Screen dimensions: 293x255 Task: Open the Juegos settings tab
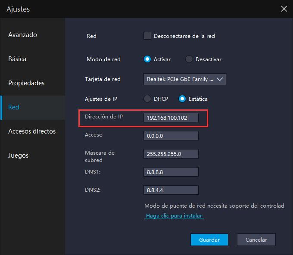pyautogui.click(x=18, y=155)
